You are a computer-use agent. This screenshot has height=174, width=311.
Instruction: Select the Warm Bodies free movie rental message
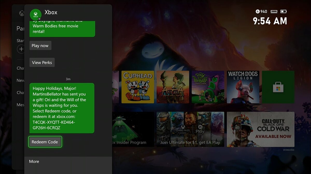click(x=62, y=29)
